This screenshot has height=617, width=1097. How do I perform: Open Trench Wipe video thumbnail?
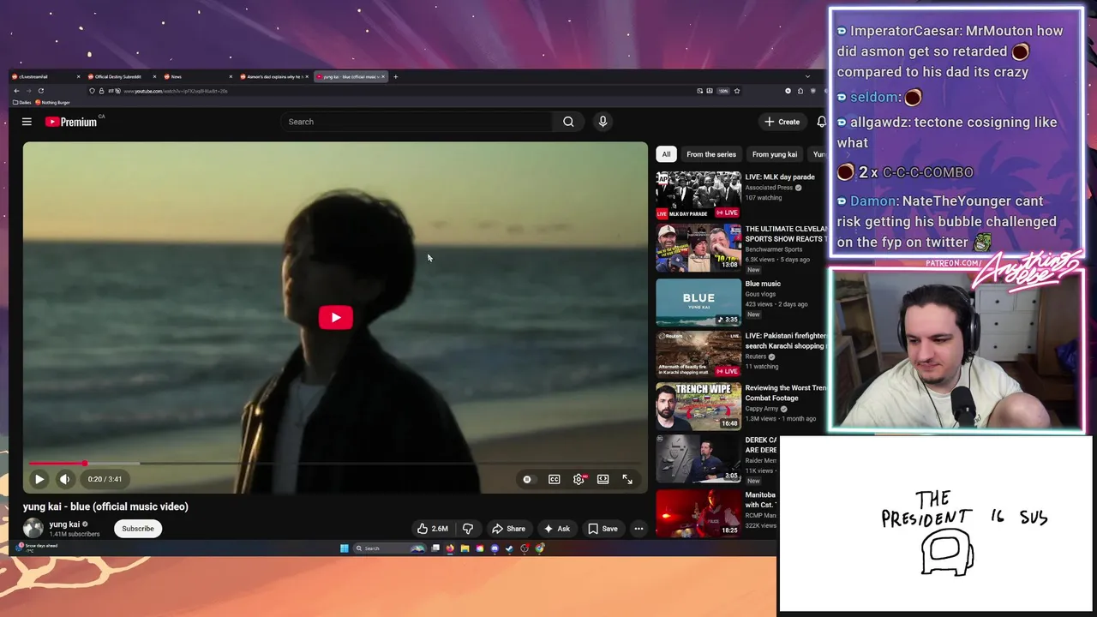698,406
